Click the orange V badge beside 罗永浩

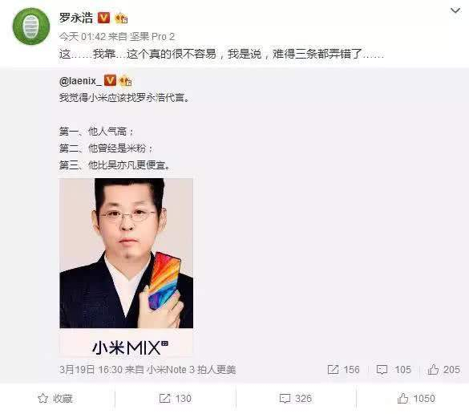click(x=104, y=18)
